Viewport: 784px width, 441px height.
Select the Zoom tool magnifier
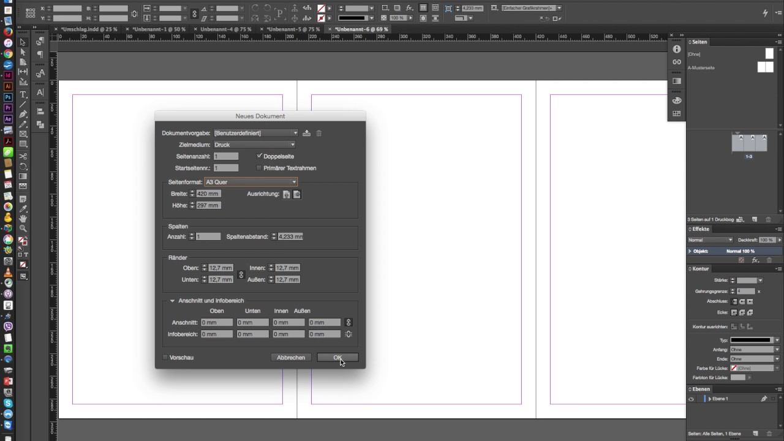(23, 228)
